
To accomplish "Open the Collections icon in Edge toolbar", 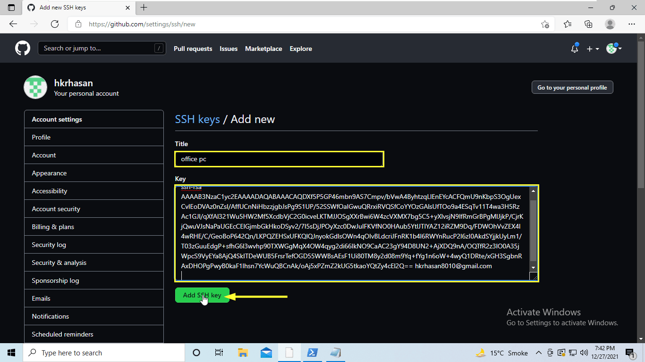I will click(588, 24).
